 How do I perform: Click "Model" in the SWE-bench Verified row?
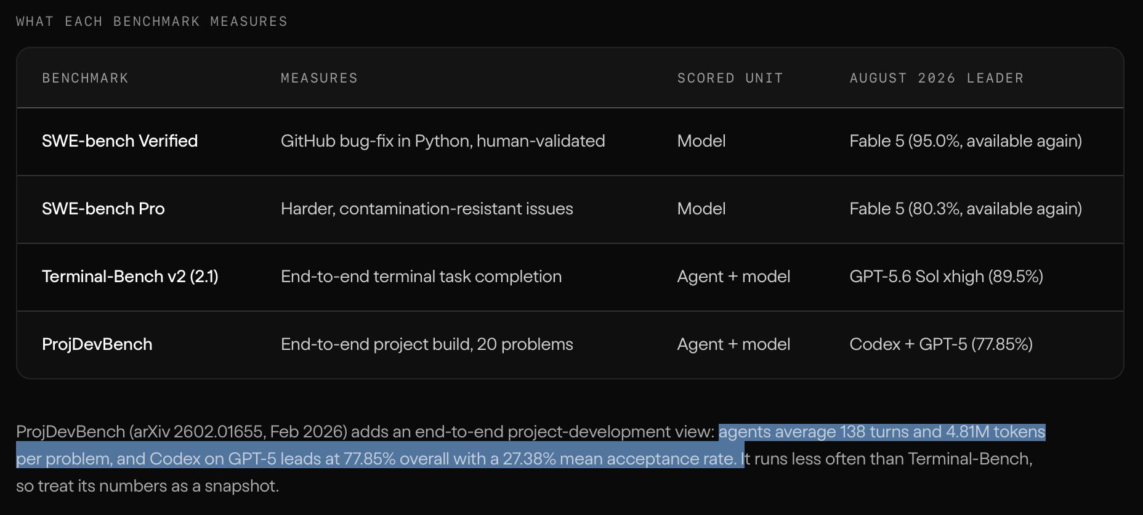pyautogui.click(x=701, y=141)
